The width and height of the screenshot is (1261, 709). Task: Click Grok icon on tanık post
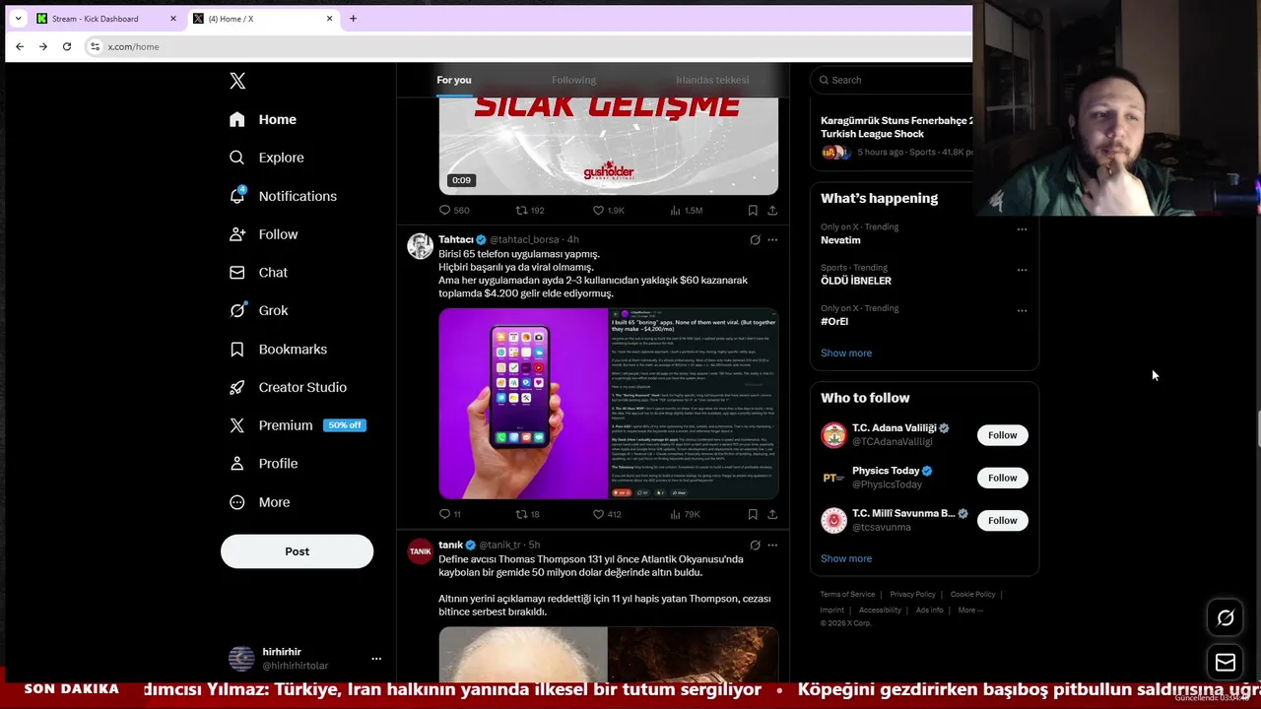pyautogui.click(x=755, y=545)
